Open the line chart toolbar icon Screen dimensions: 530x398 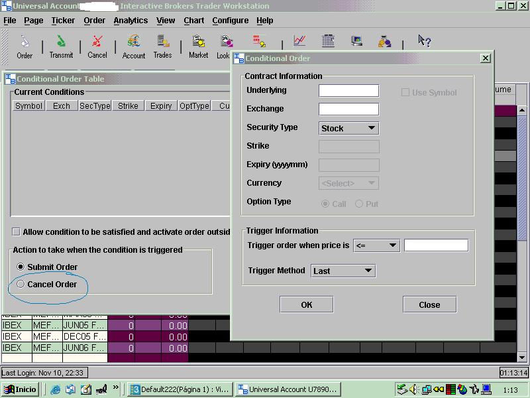tap(299, 40)
